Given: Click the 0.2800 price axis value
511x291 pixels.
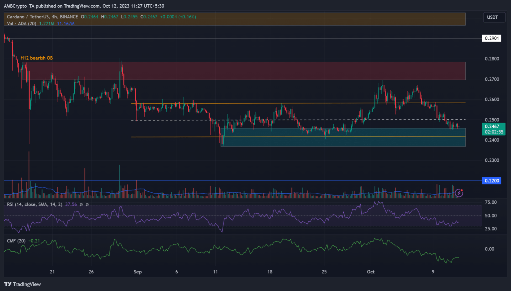Looking at the screenshot, I should coord(492,59).
